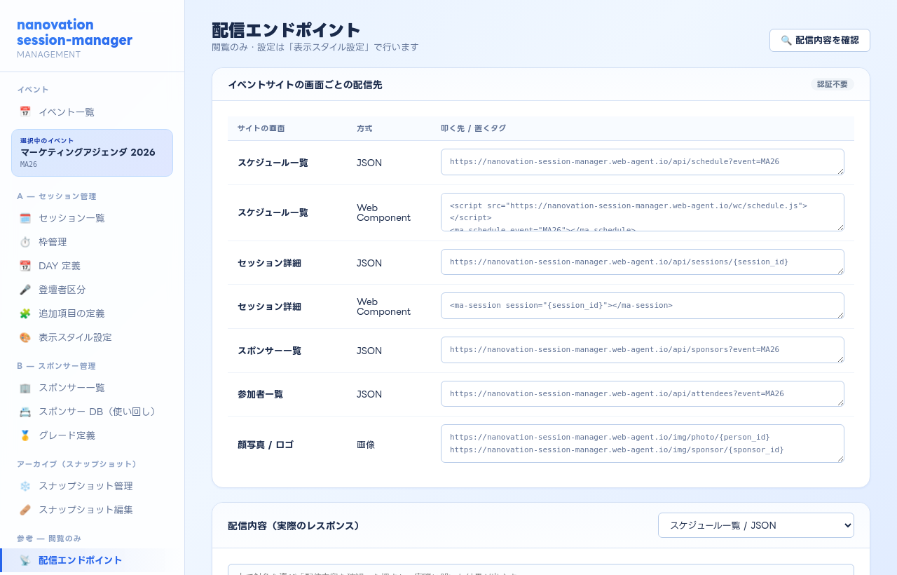Open スナップショット管理 page
The image size is (897, 575).
[x=92, y=486]
